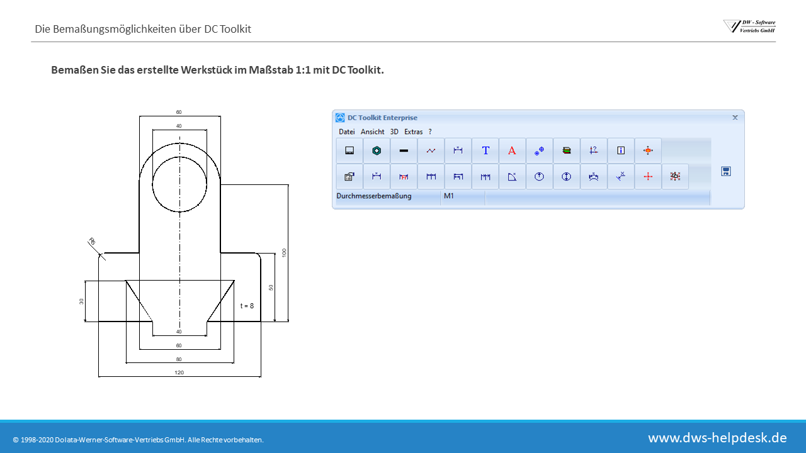This screenshot has width=806, height=453.
Task: Select the radius dimension circle icon
Action: tap(539, 177)
